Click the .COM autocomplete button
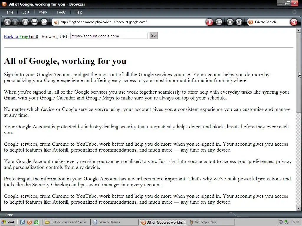Image resolution: width=302 pixels, height=226 pixels. pyautogui.click(x=219, y=22)
